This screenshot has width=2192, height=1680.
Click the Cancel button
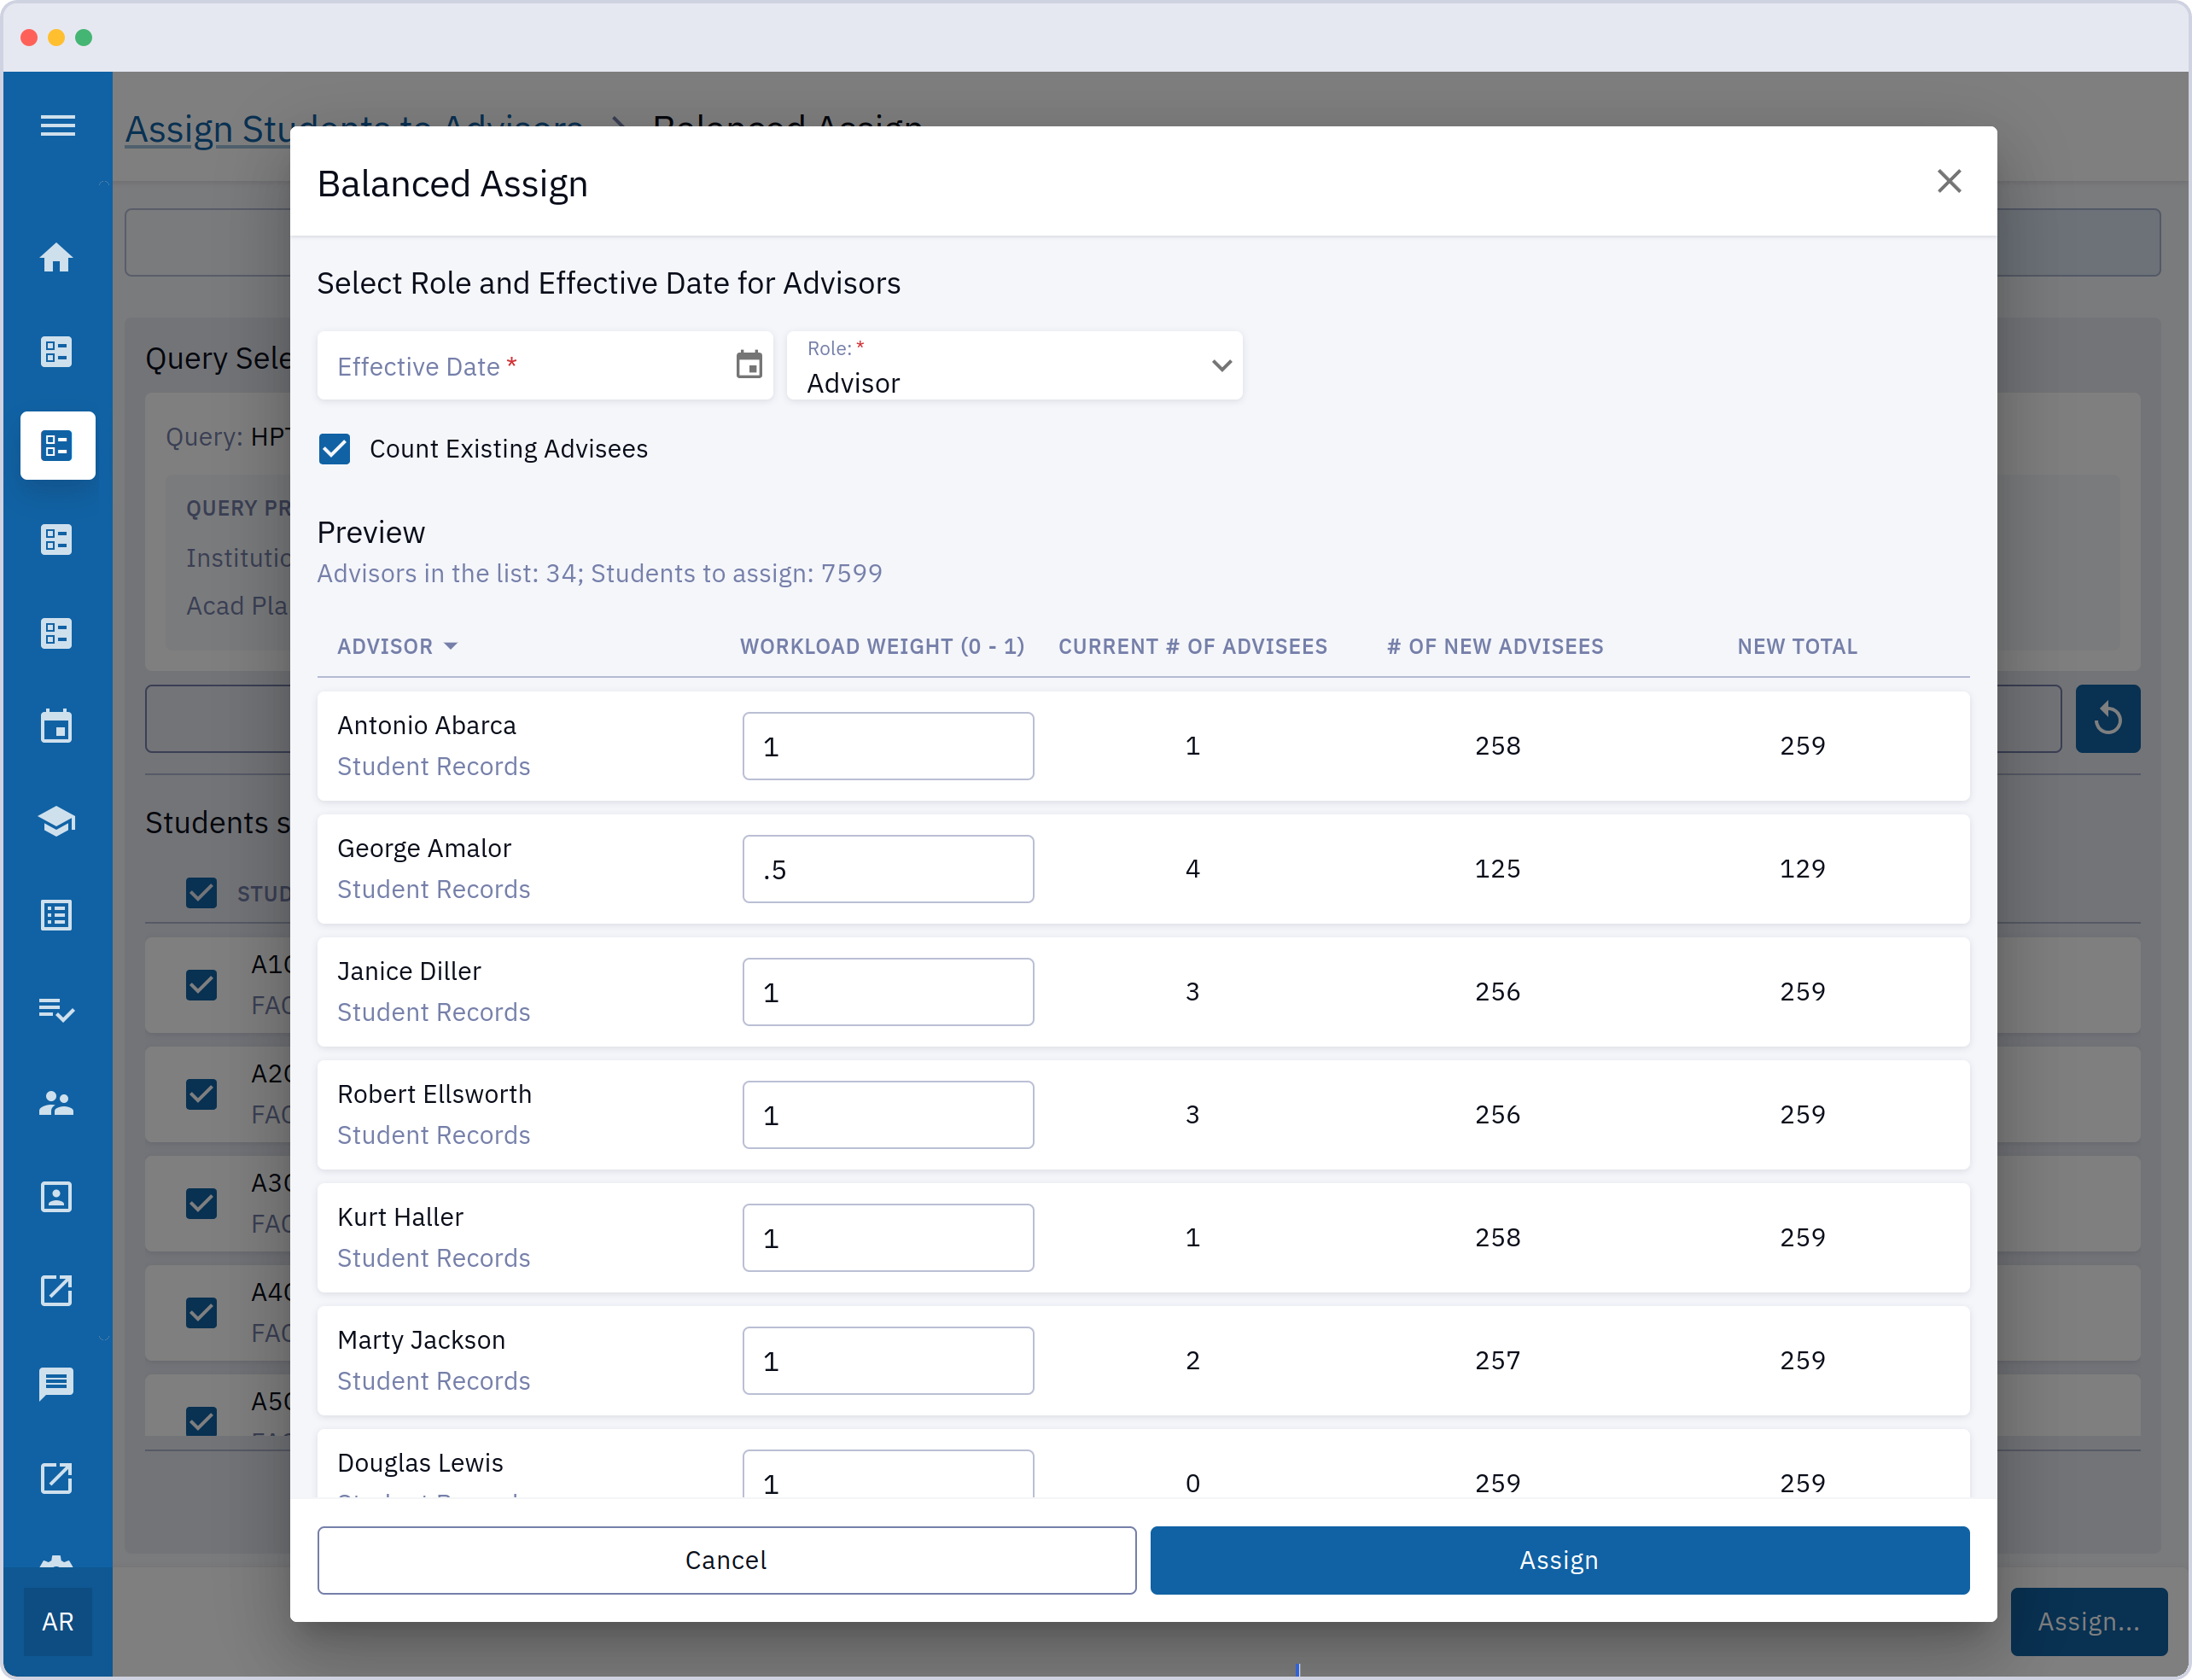pyautogui.click(x=726, y=1560)
